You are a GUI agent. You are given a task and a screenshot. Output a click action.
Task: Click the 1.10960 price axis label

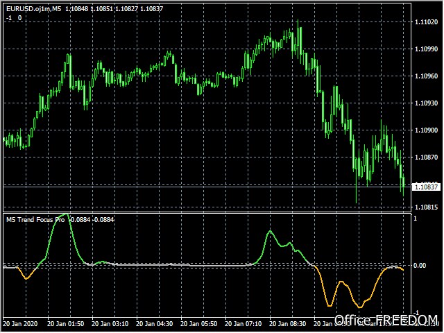click(x=426, y=76)
